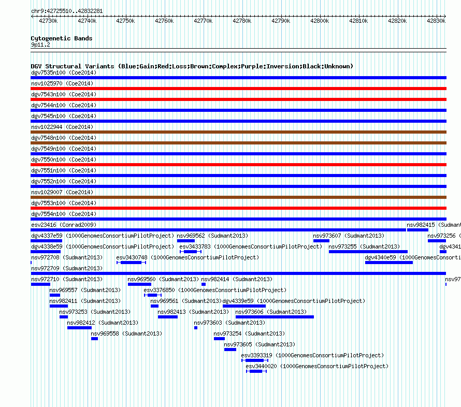Open the esv3433783 variant label
461x407 pixels.
tap(251, 246)
